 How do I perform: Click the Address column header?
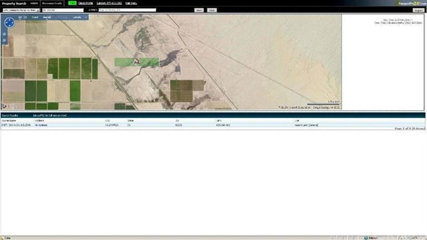(40, 121)
